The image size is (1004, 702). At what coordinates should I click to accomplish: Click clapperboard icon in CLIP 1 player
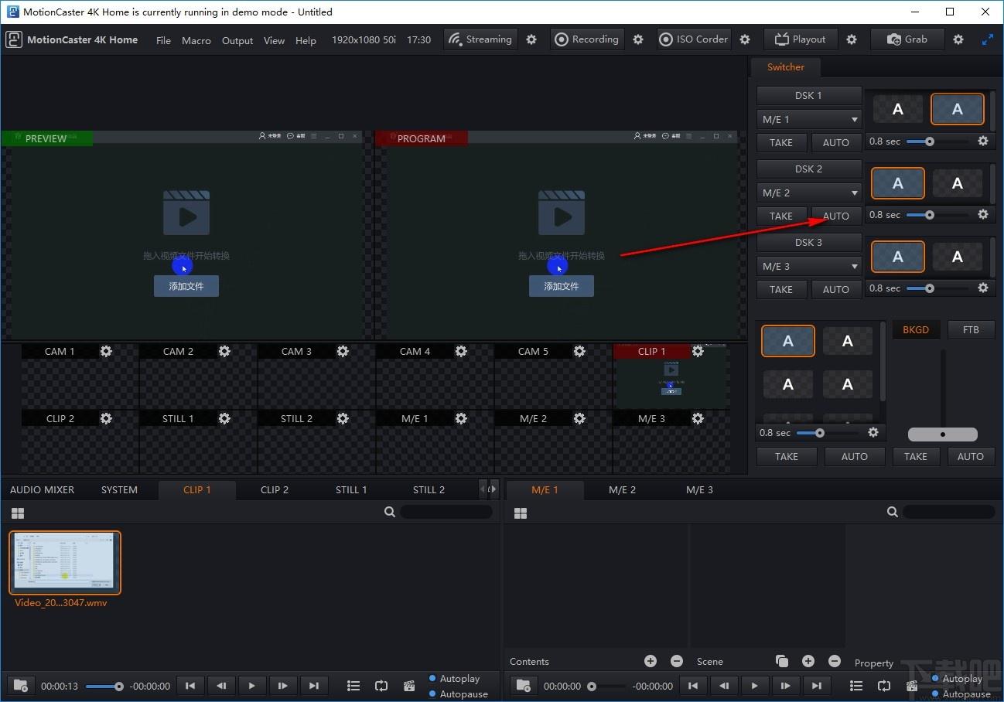pyautogui.click(x=409, y=686)
